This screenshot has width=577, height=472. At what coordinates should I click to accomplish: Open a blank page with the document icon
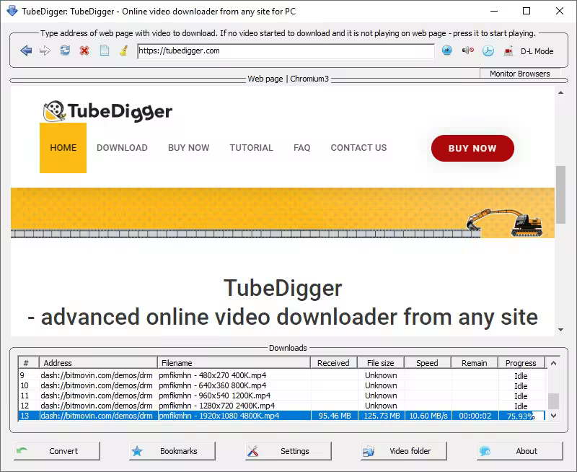(x=105, y=50)
